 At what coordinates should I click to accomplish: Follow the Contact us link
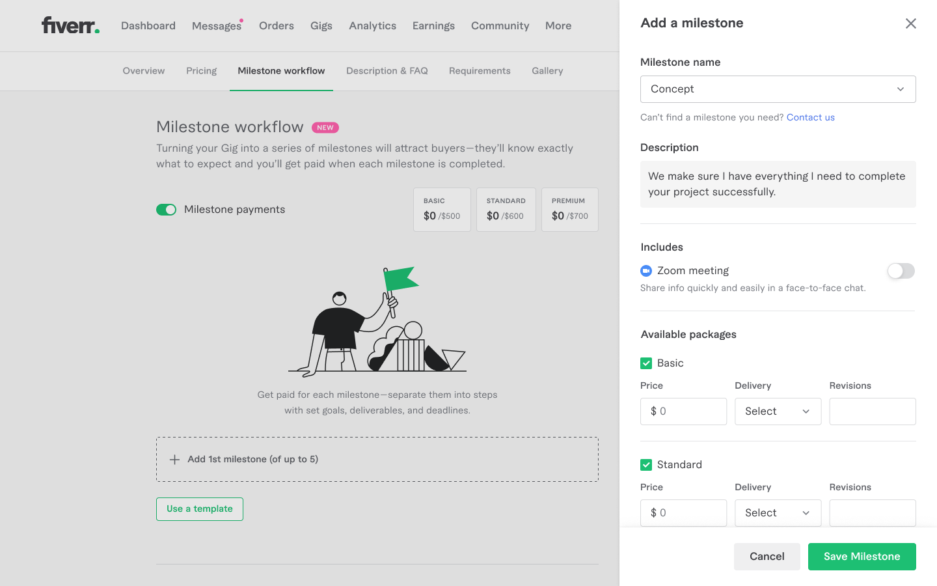(810, 118)
